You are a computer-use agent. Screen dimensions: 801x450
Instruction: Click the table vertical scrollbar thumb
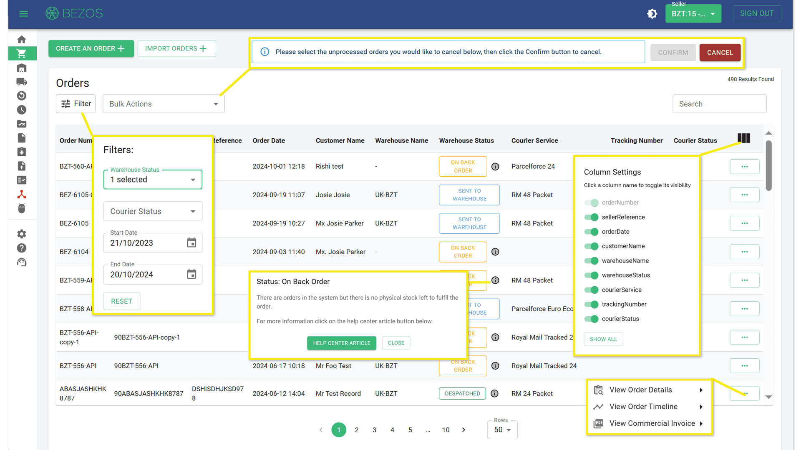coord(769,166)
